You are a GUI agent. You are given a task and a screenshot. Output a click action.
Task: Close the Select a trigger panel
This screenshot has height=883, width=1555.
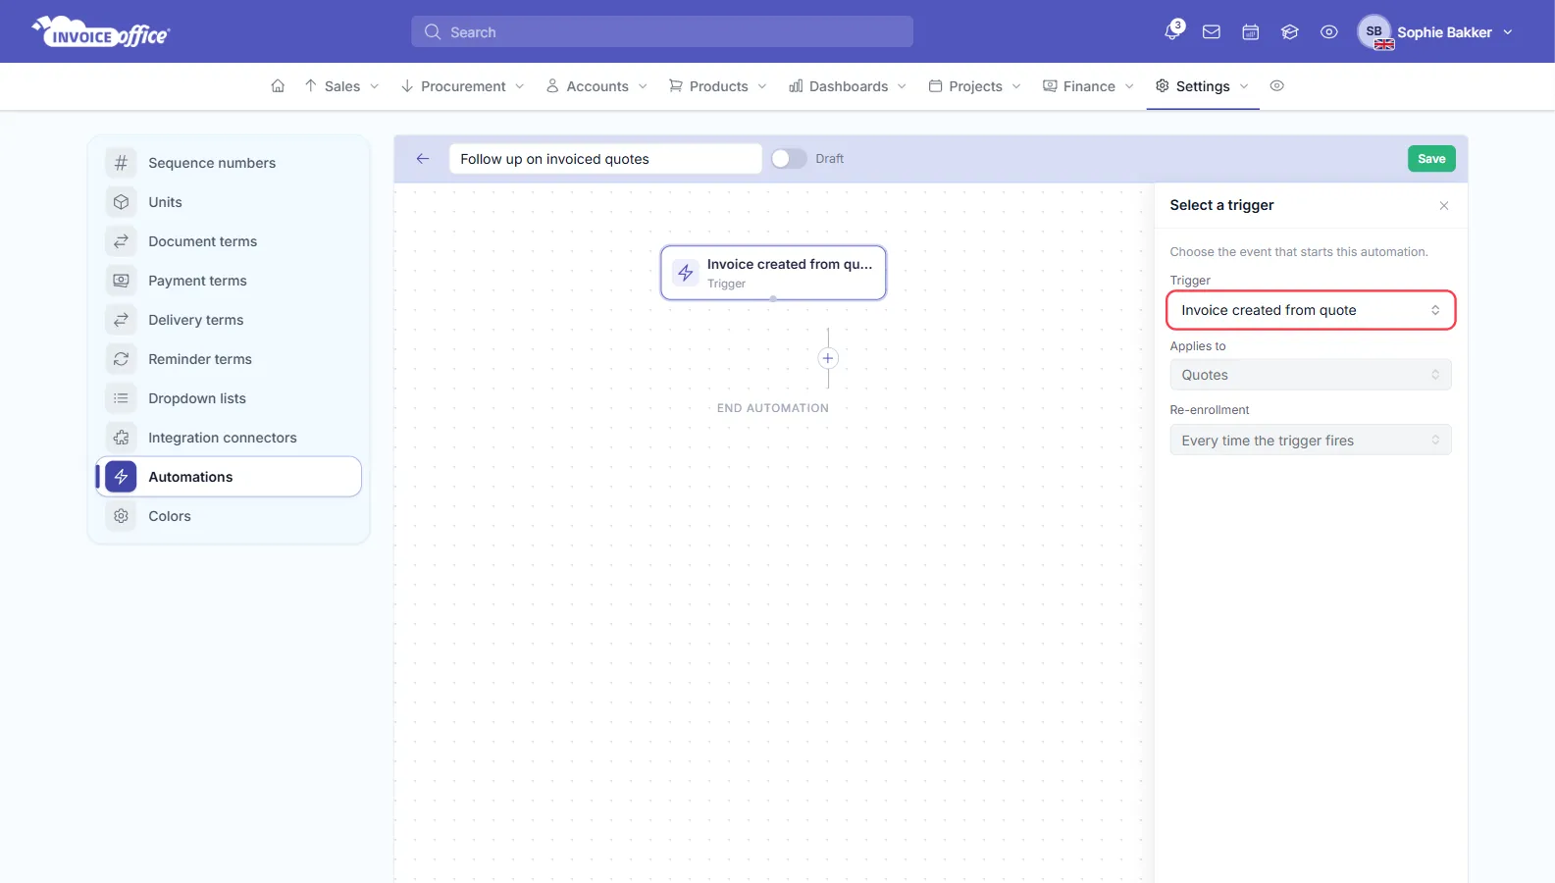1444,205
